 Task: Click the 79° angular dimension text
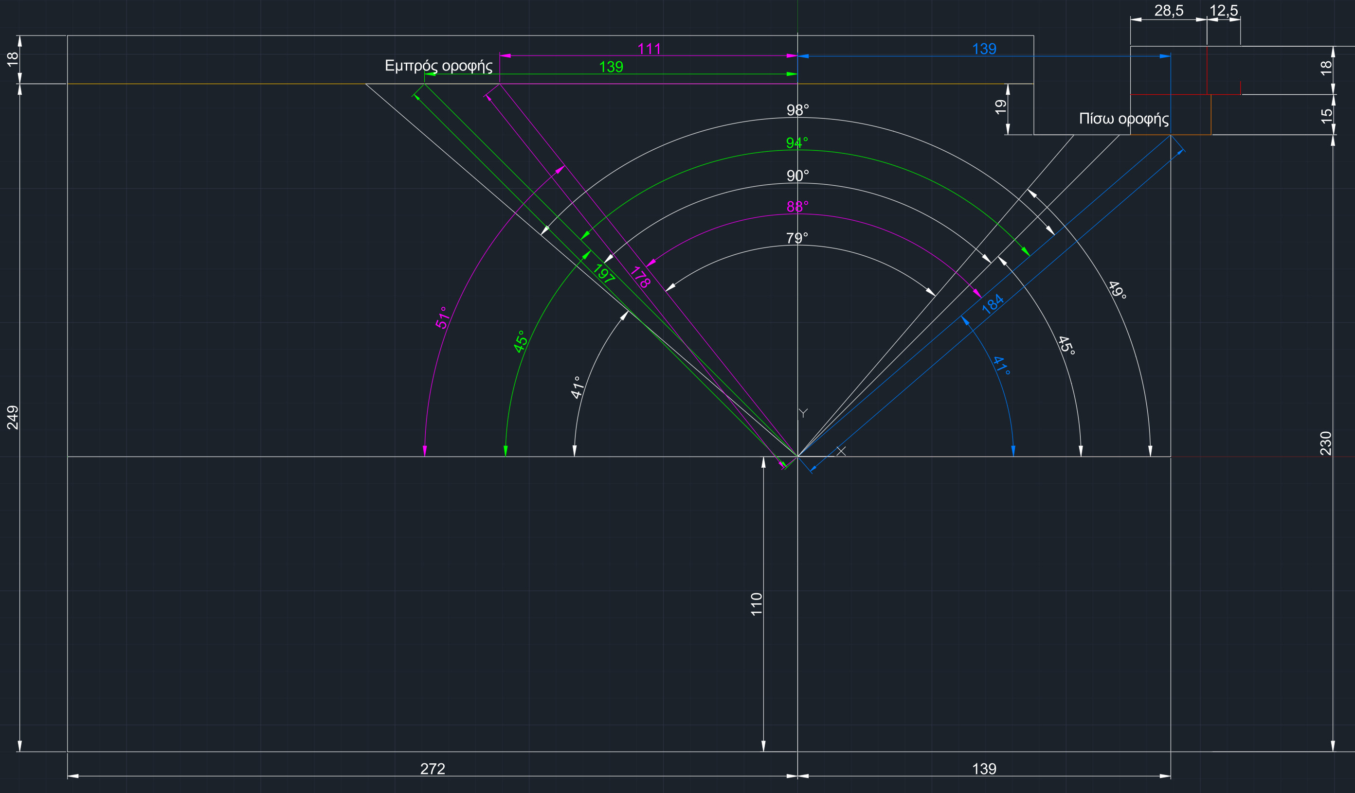pyautogui.click(x=797, y=238)
